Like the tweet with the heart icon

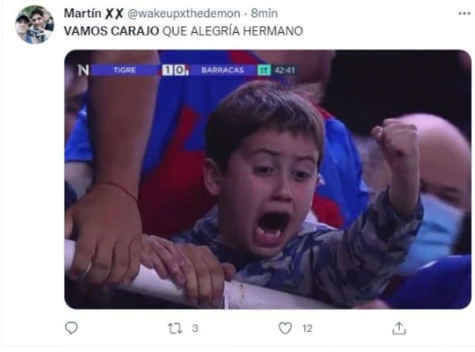[x=285, y=328]
